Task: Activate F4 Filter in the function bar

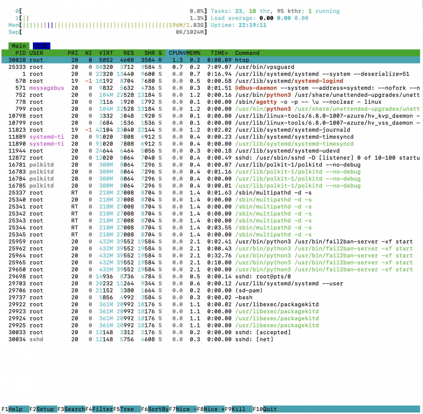Action: [x=99, y=409]
